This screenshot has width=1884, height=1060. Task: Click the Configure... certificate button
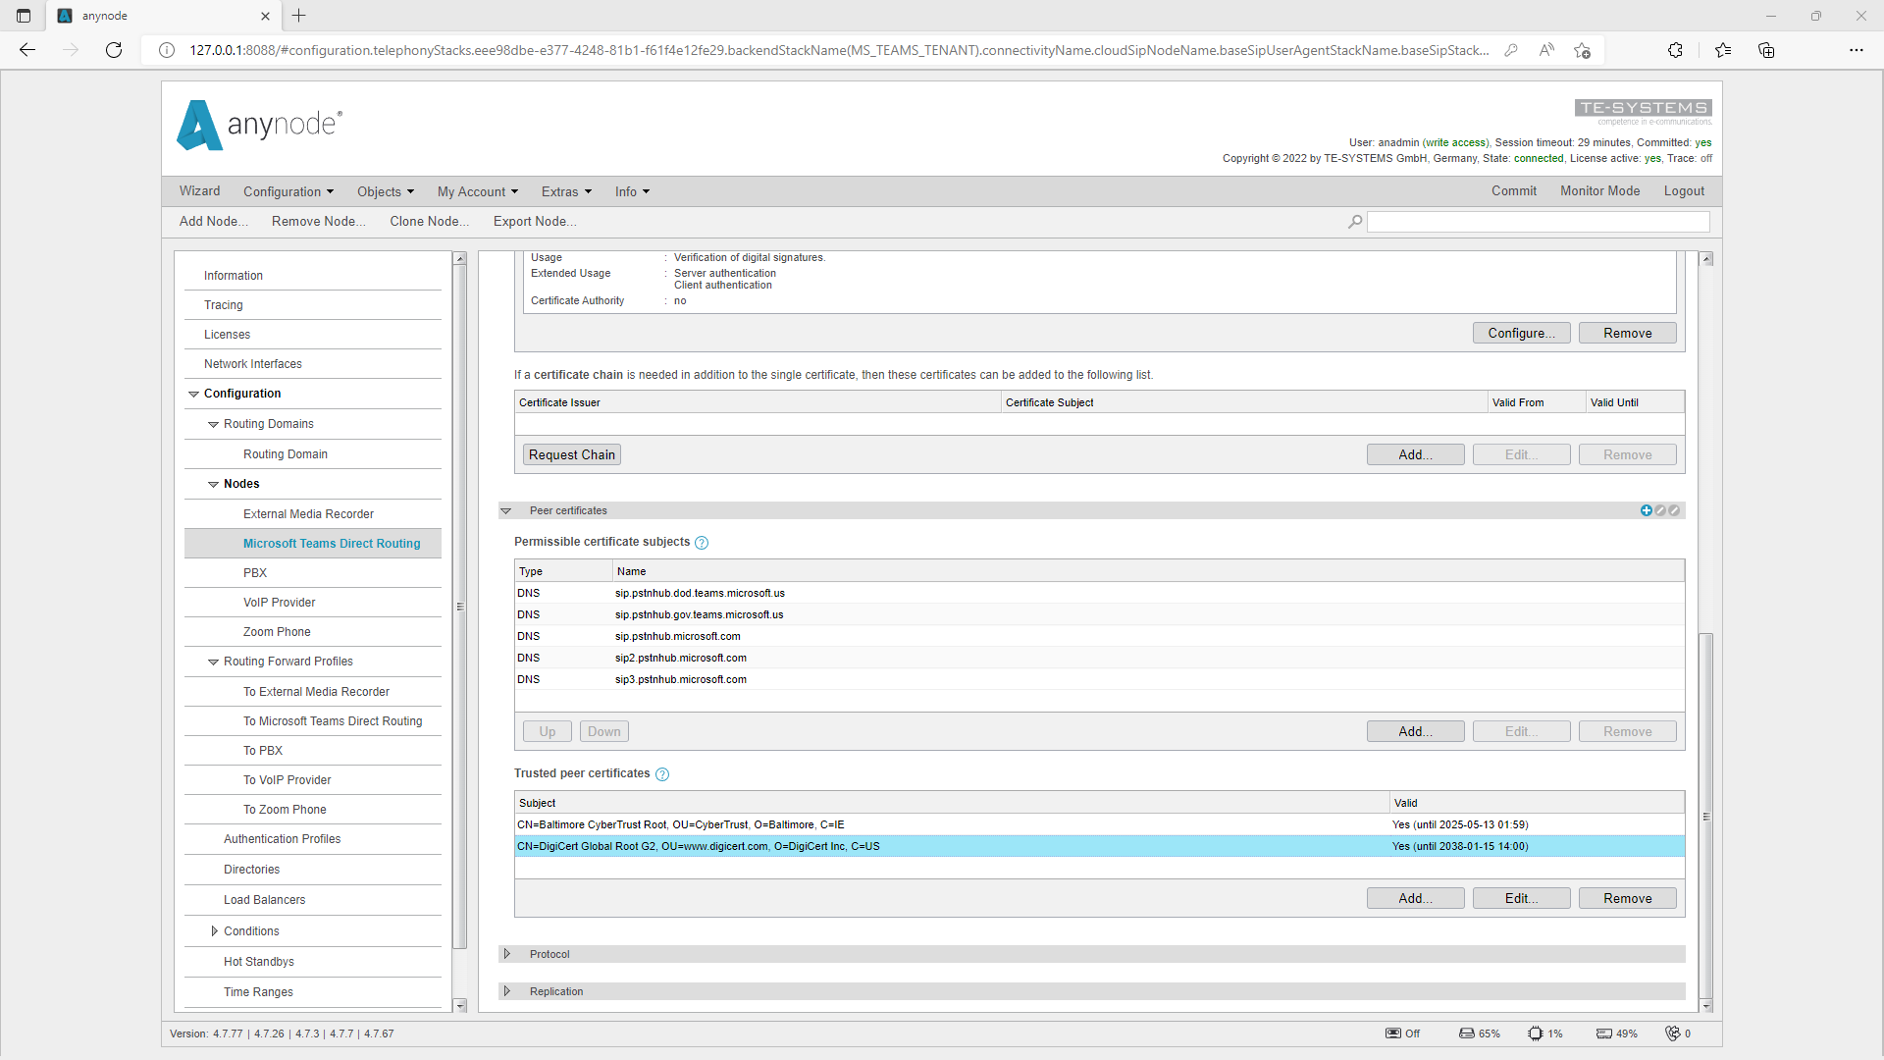[1521, 334]
